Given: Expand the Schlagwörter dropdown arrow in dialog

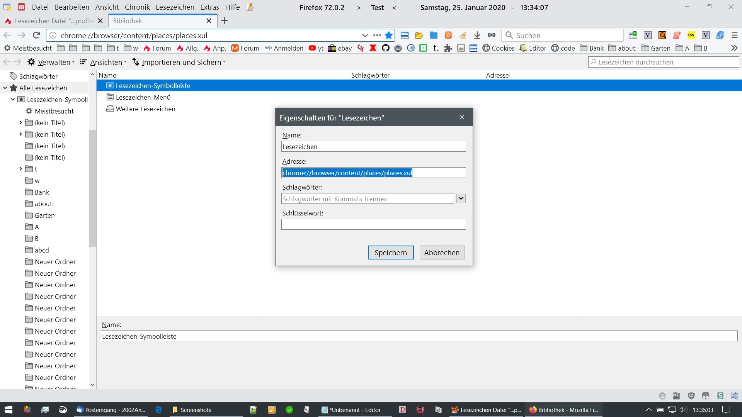Looking at the screenshot, I should pyautogui.click(x=461, y=198).
